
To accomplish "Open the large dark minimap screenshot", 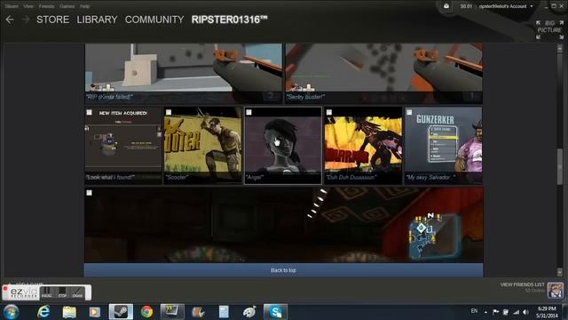I will click(284, 225).
